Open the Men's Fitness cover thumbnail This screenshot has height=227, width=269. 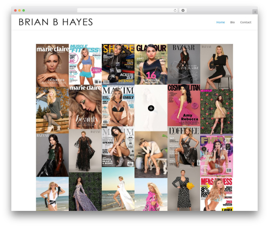tap(216, 194)
